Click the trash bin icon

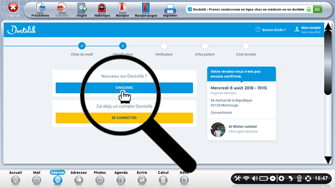tap(299, 178)
